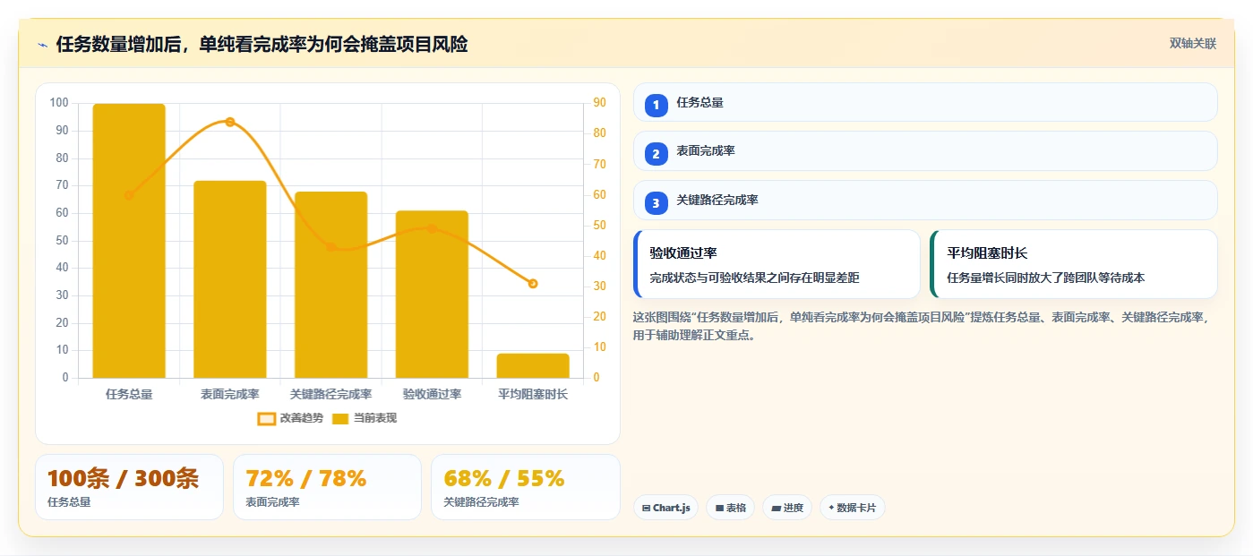The height and width of the screenshot is (556, 1253).
Task: Click the x-axis label 表面完成率
Action: coord(230,394)
